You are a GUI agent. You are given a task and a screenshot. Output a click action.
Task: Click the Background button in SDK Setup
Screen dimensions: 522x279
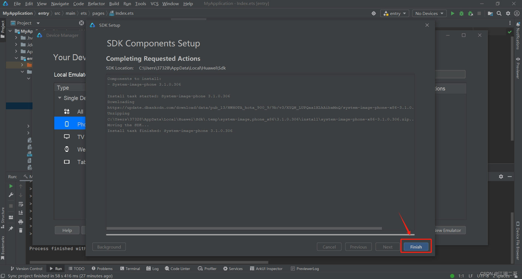(x=109, y=247)
